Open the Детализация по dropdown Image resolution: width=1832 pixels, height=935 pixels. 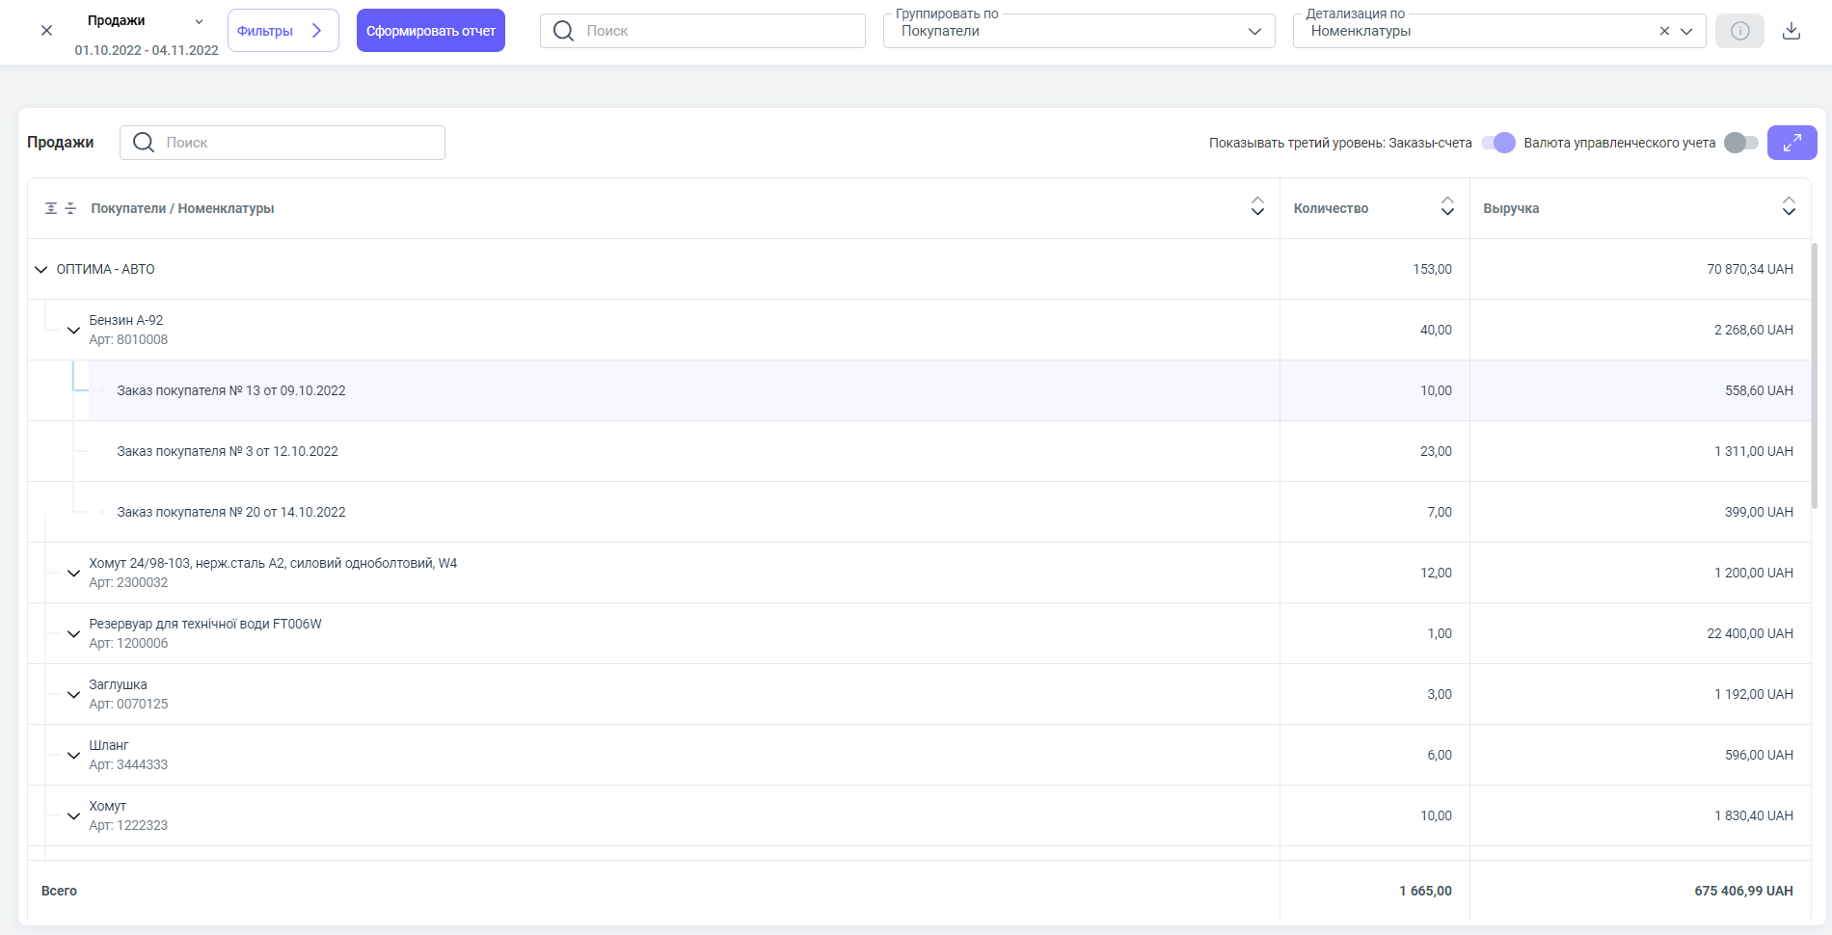point(1685,31)
